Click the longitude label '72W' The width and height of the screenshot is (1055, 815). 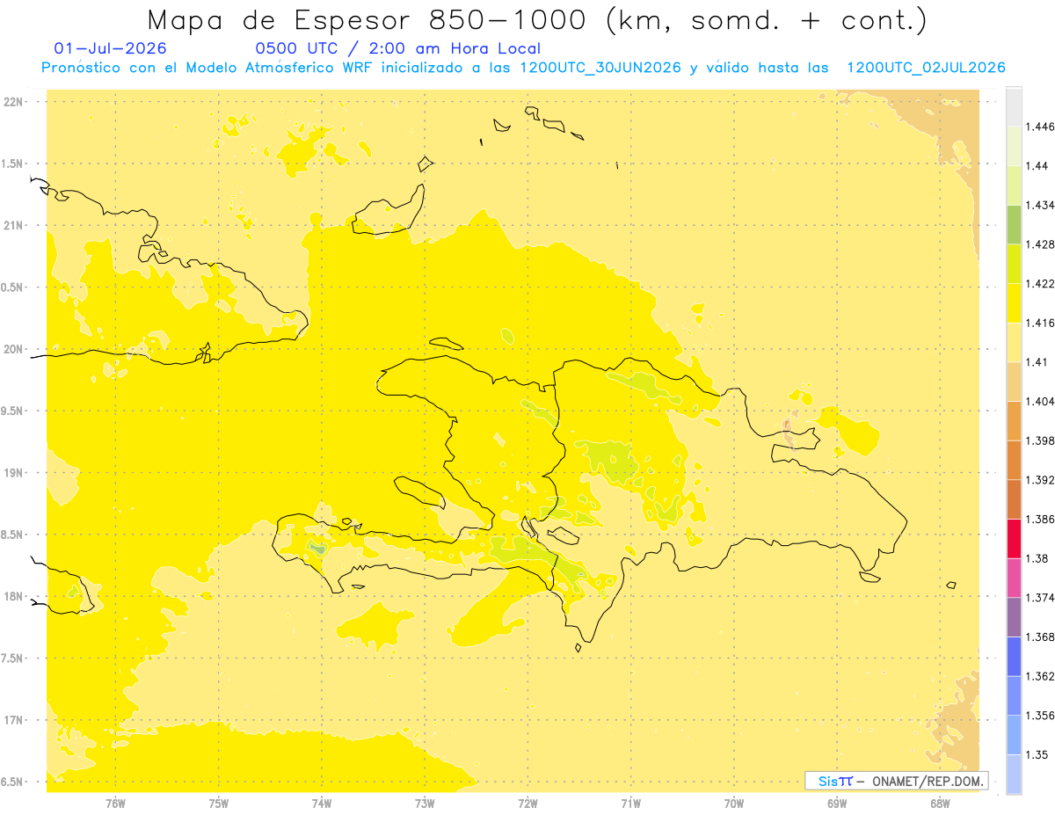point(527,803)
